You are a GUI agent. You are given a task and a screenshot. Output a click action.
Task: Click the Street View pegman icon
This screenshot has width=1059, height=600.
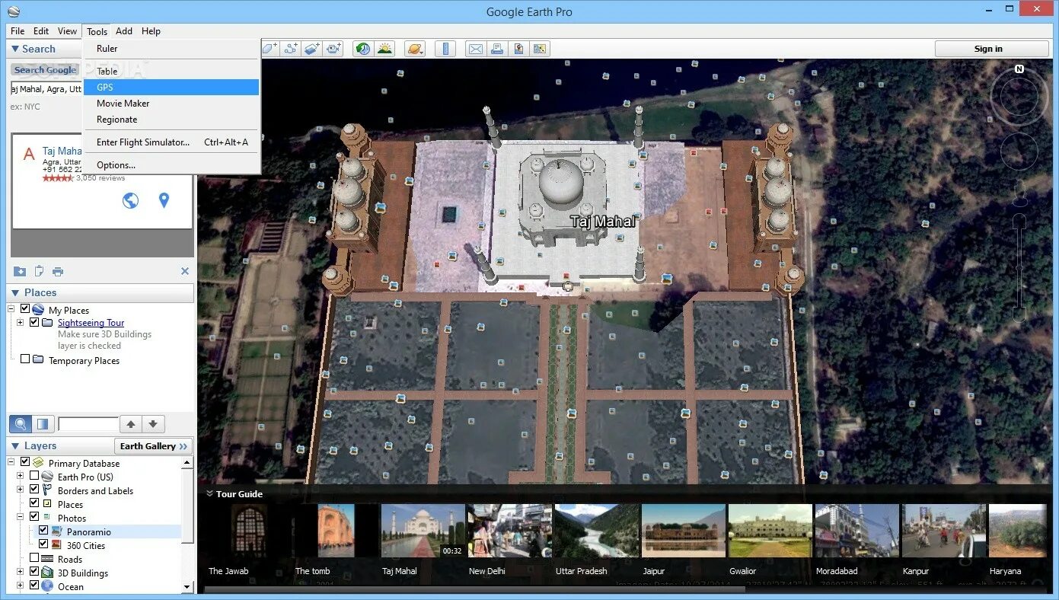[x=1019, y=195]
